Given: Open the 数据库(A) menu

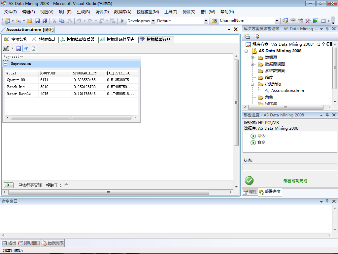Looking at the screenshot, I should [123, 12].
